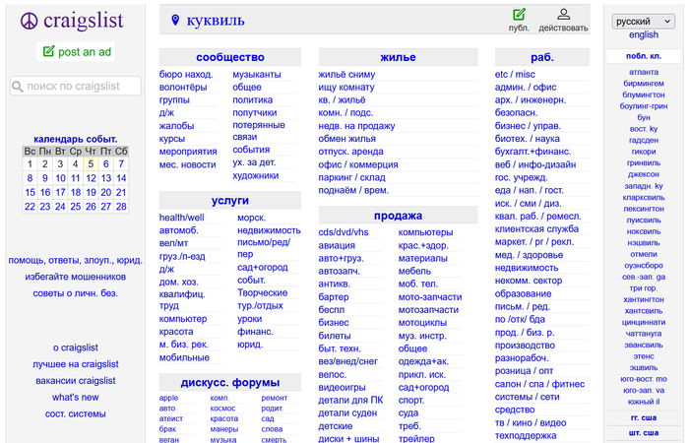Go to атланта nearby city
689x443 pixels.
644,72
